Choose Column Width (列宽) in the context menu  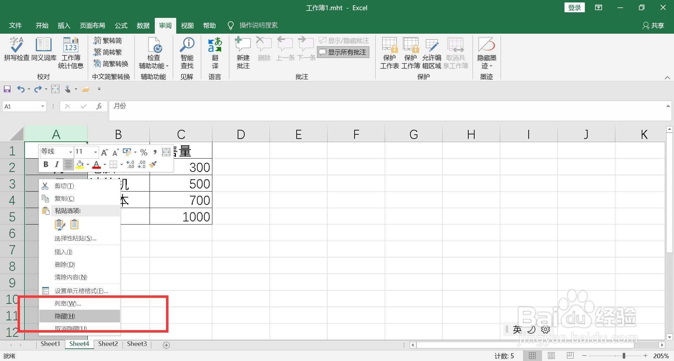click(x=80, y=303)
